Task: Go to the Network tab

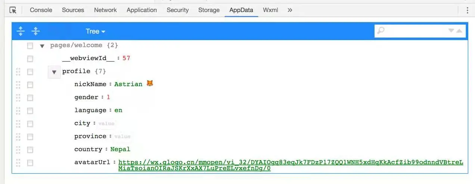Action: click(105, 10)
